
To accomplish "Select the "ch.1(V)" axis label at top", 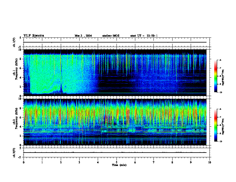I will click(14, 42).
